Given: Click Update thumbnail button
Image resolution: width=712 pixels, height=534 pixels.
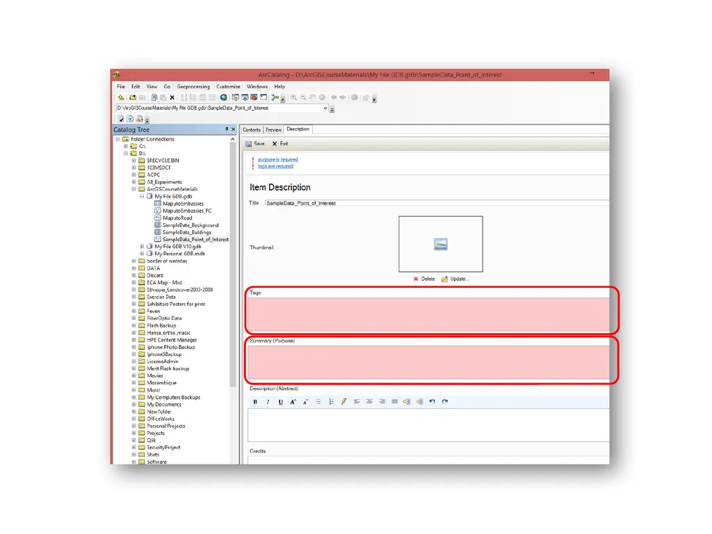Looking at the screenshot, I should (455, 279).
